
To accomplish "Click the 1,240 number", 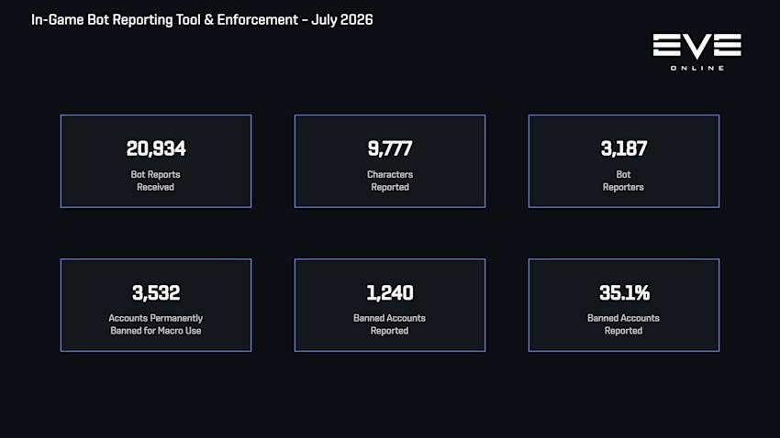I will point(390,292).
